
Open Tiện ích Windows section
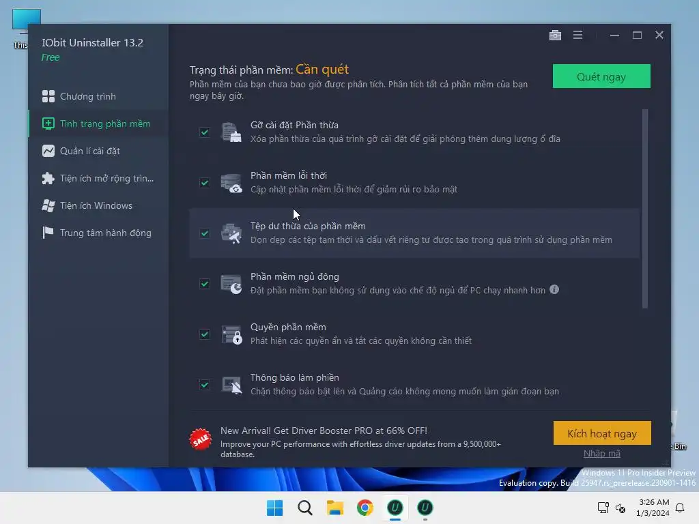coord(98,205)
